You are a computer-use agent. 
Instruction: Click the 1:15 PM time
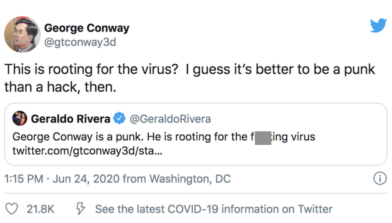(24, 179)
